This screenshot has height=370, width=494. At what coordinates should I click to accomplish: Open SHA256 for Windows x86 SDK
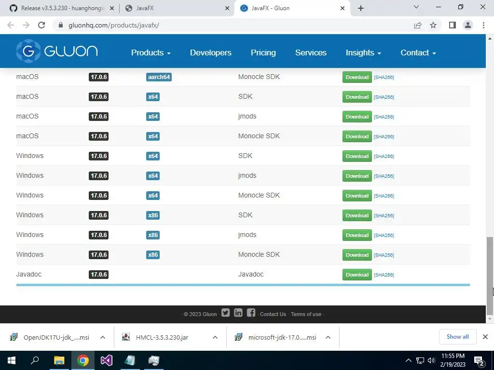coord(384,215)
